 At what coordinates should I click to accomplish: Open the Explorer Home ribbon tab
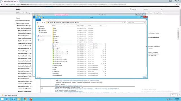pyautogui.click(x=44, y=20)
